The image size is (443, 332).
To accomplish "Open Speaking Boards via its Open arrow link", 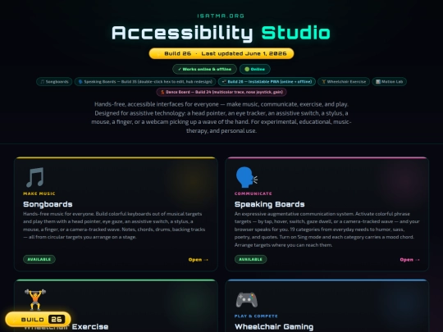I will [x=409, y=260].
